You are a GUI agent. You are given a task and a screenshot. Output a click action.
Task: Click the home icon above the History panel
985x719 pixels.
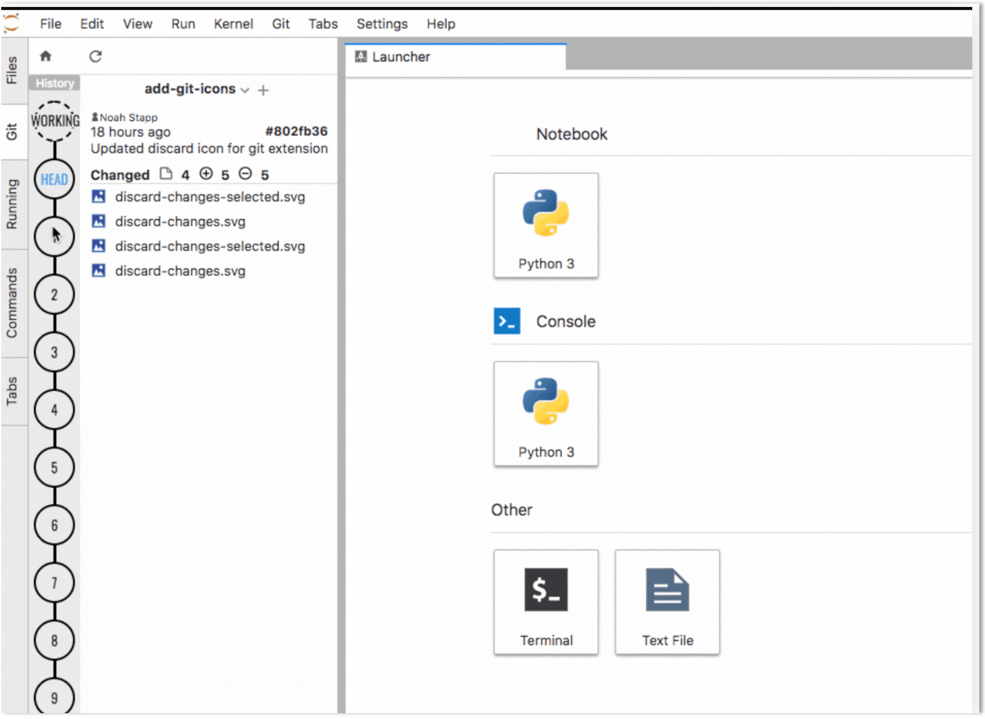(45, 56)
